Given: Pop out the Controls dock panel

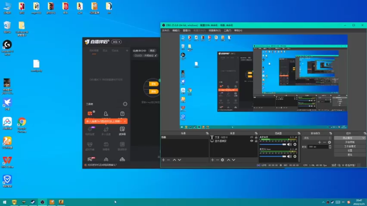Looking at the screenshot, I should 365,133.
